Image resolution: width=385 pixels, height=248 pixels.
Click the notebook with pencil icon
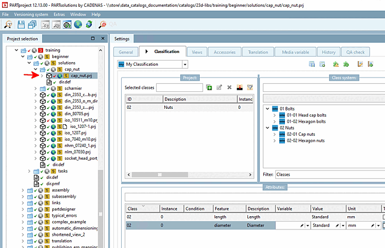pyautogui.click(x=360, y=64)
